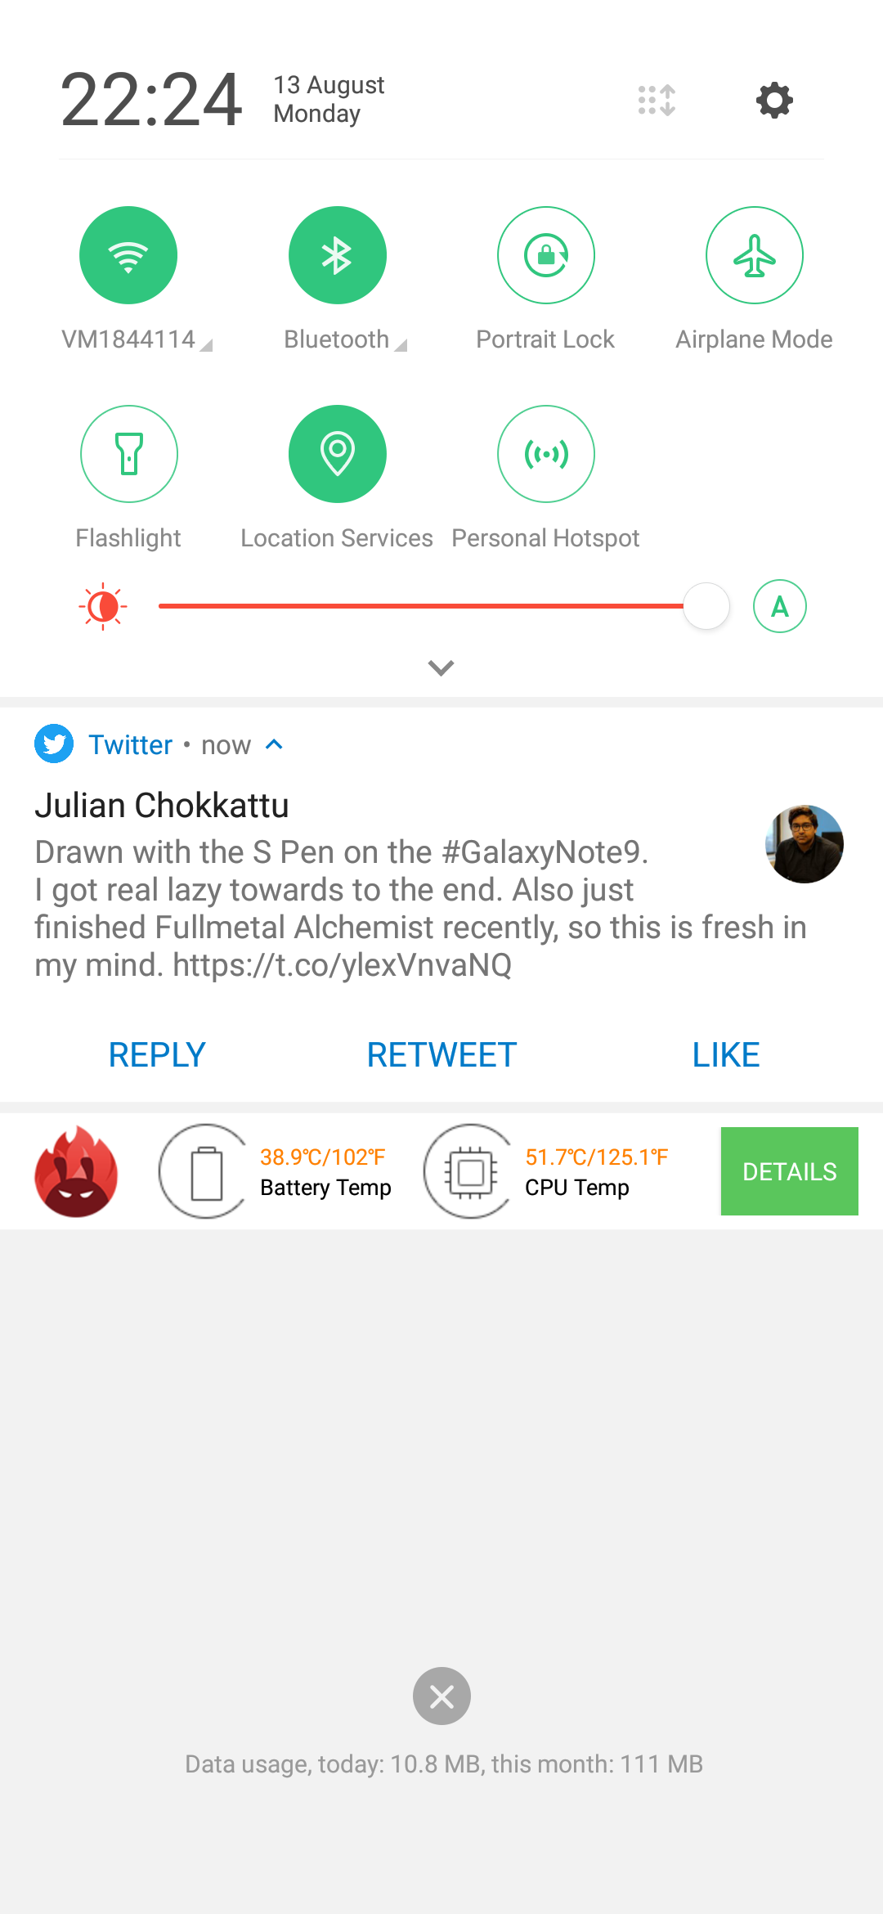Clear all notifications with the X button
The height and width of the screenshot is (1914, 883).
(x=441, y=1696)
